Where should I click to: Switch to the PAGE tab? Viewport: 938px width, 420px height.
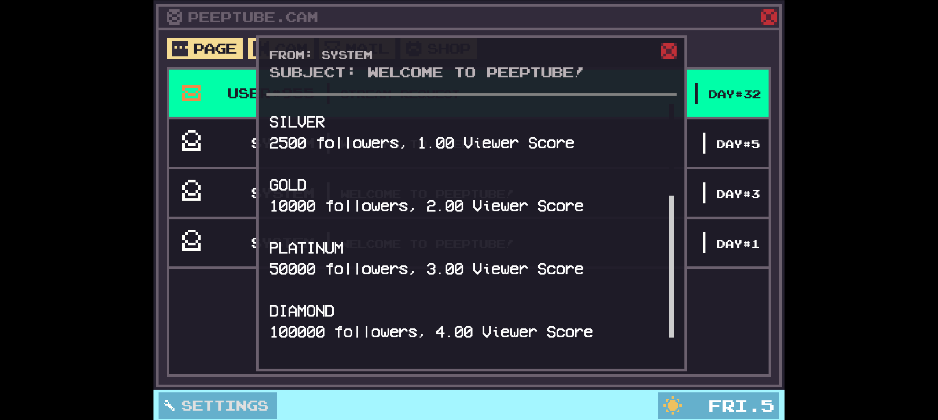click(205, 49)
